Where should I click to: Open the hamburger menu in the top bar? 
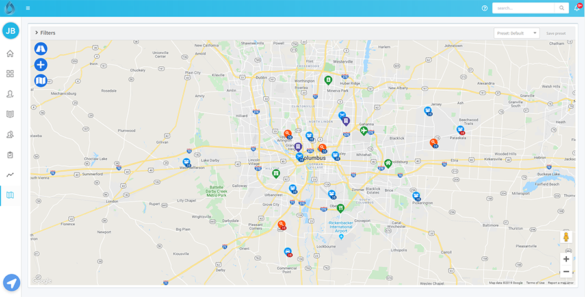click(x=28, y=8)
